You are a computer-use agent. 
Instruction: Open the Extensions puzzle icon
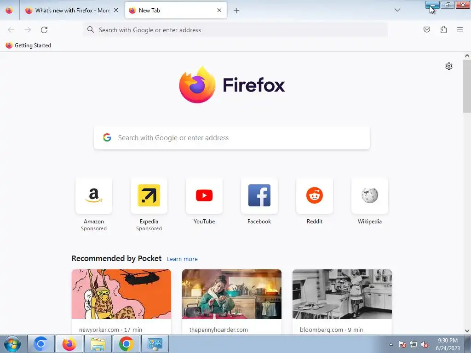(443, 29)
